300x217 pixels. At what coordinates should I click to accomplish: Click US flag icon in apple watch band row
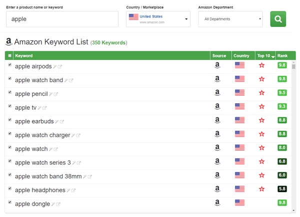[x=239, y=79]
